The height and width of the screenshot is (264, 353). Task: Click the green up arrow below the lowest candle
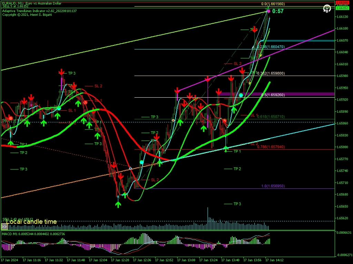pos(118,204)
